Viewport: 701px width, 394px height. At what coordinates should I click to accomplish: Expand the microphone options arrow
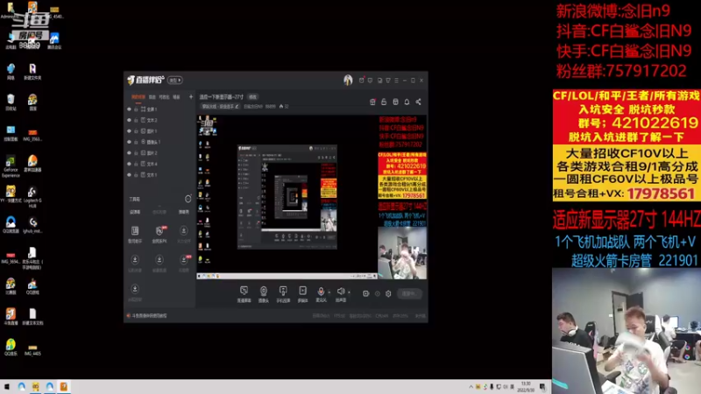(329, 292)
